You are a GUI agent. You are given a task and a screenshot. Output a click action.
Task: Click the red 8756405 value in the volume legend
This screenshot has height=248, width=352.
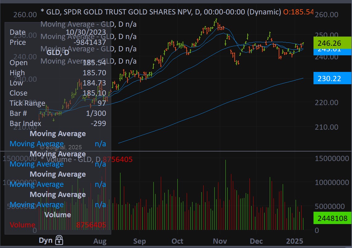[x=118, y=159]
